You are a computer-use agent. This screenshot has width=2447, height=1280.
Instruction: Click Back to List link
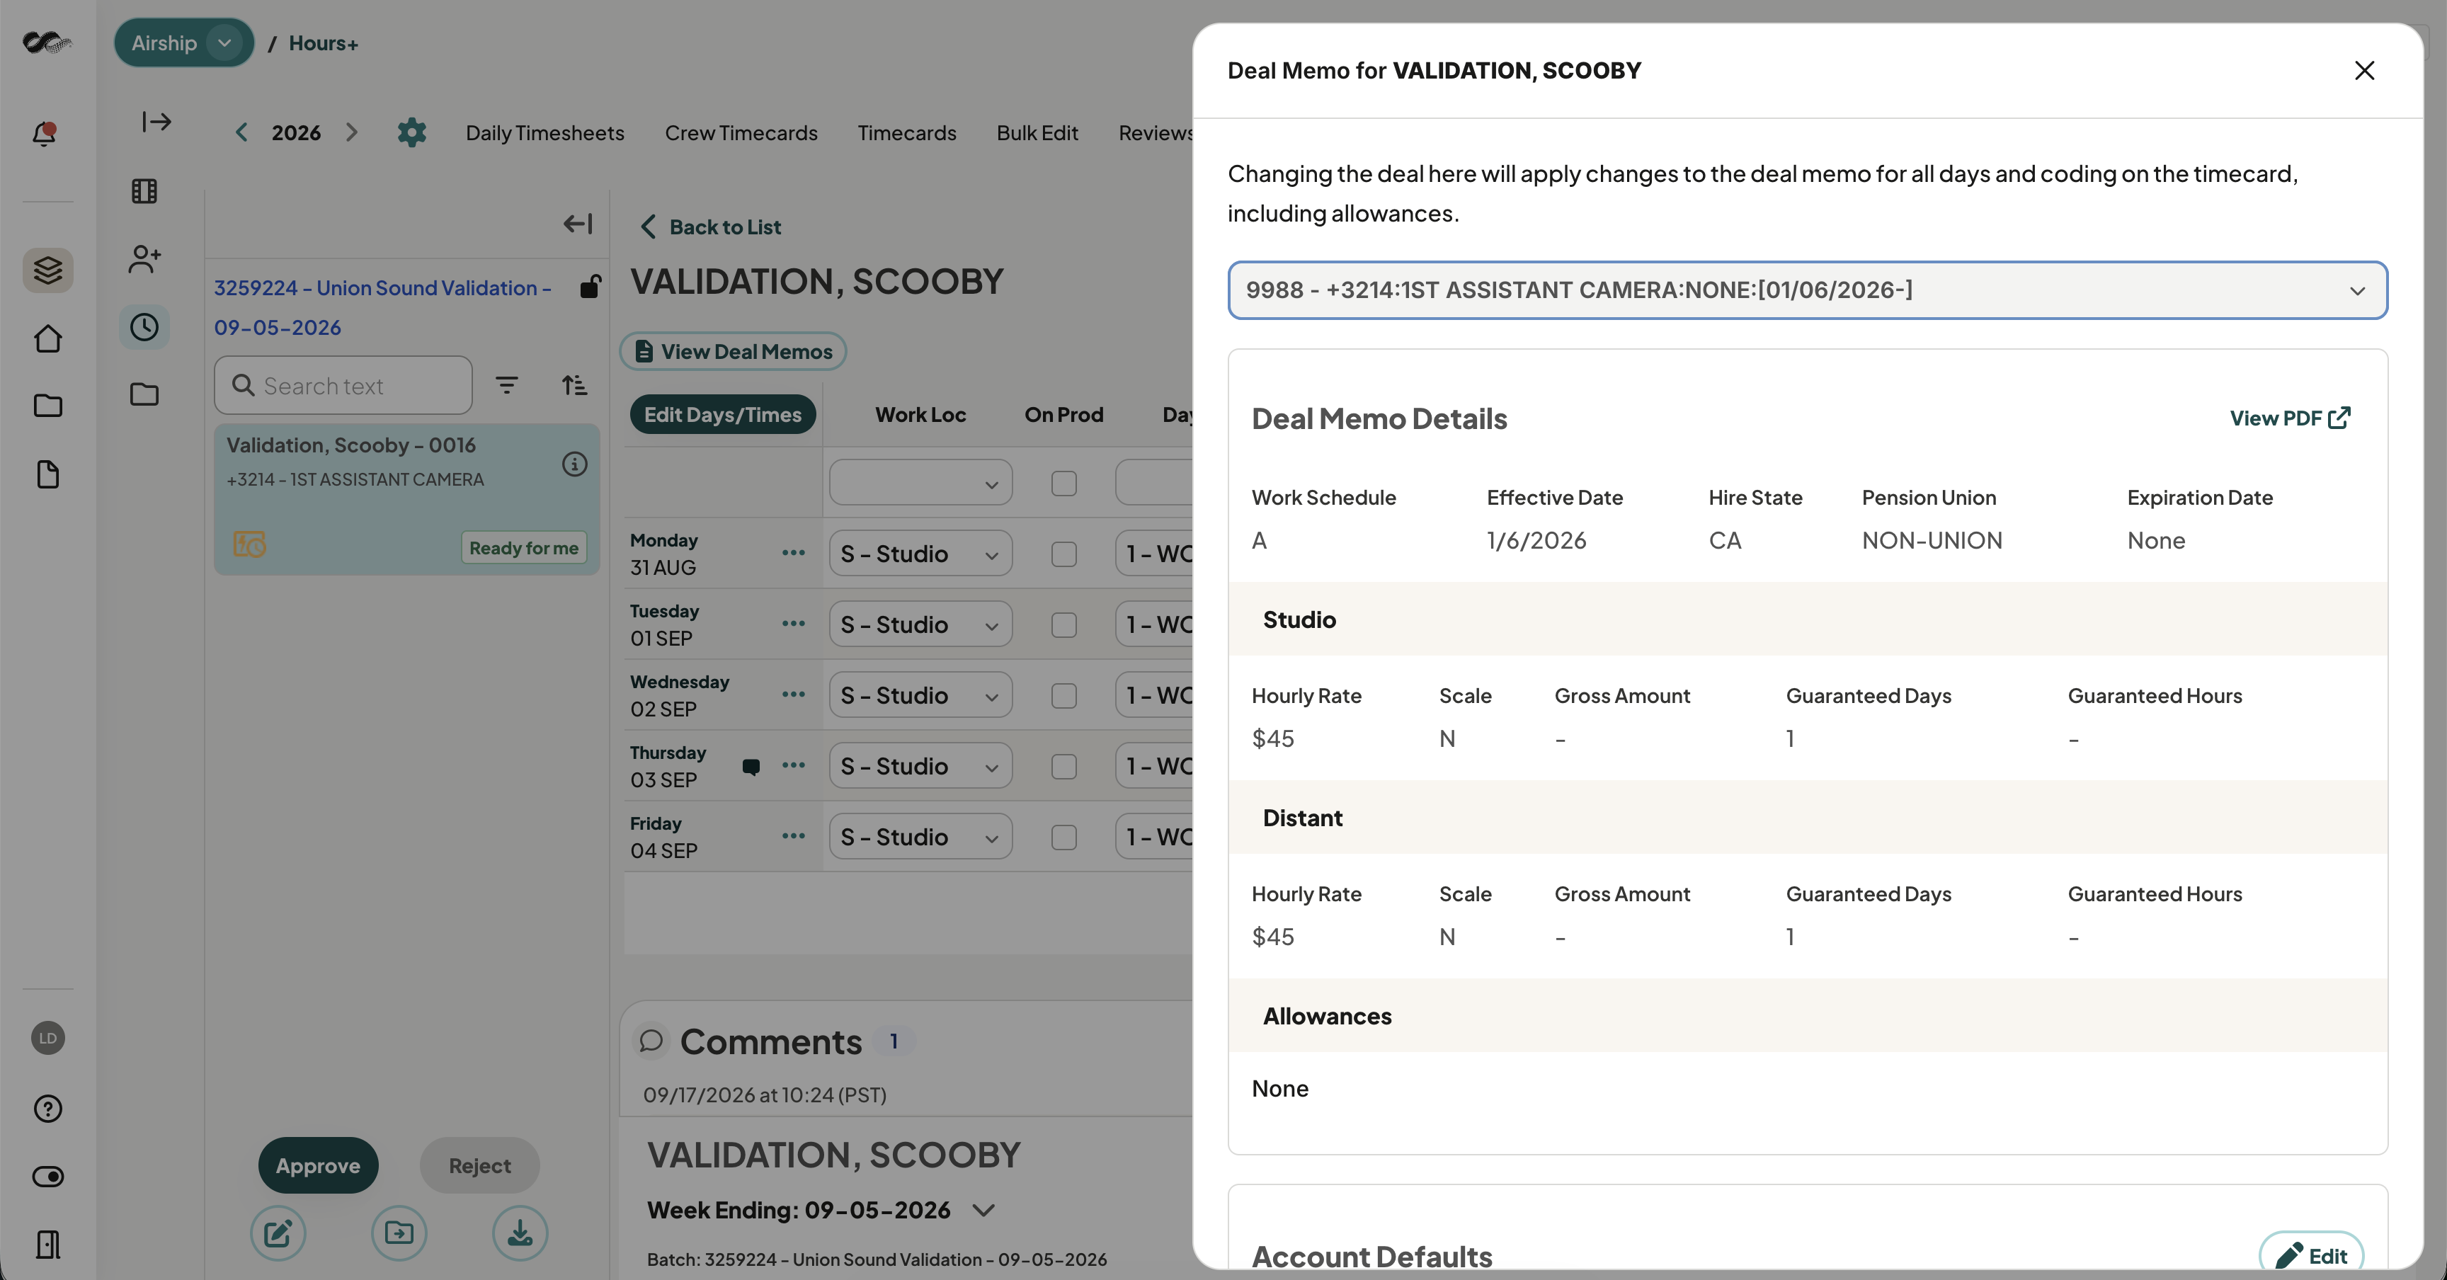[712, 227]
